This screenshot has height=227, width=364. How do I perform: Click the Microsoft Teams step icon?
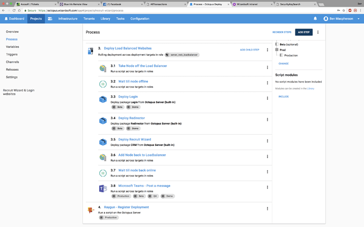click(x=103, y=189)
